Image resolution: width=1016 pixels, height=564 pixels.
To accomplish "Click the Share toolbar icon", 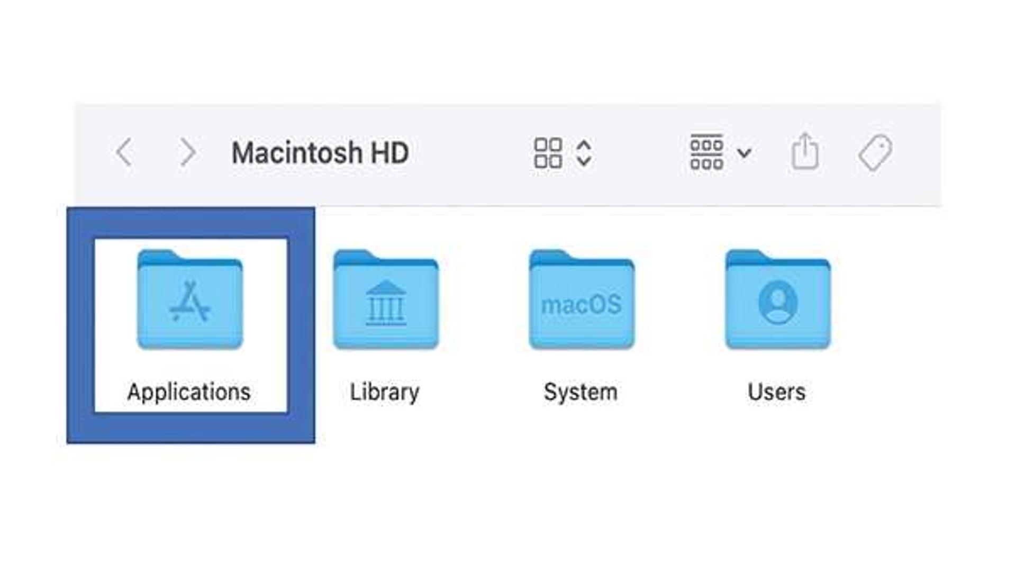I will (805, 151).
